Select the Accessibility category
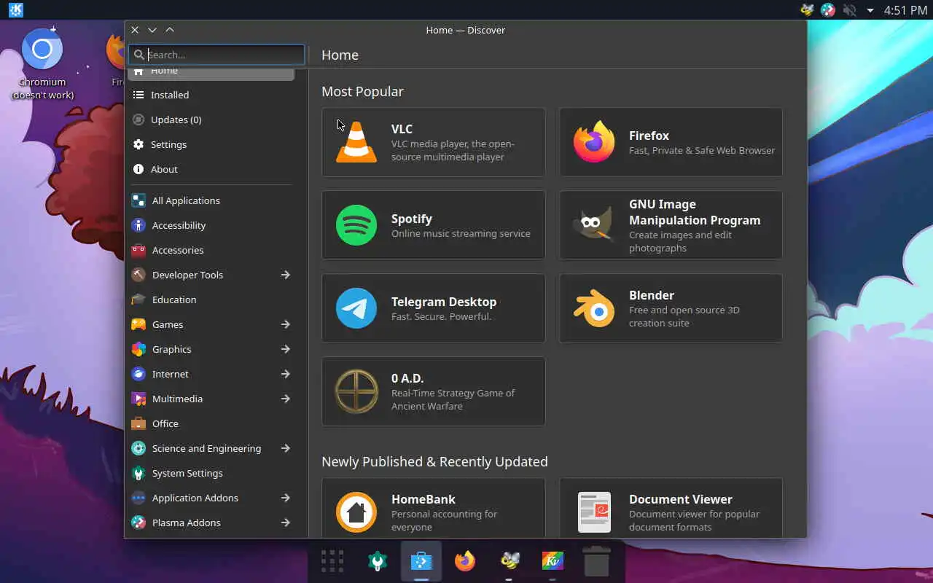This screenshot has width=933, height=583. coord(211,225)
